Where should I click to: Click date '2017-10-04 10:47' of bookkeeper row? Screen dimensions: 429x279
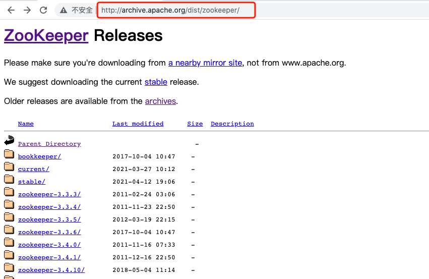click(144, 156)
